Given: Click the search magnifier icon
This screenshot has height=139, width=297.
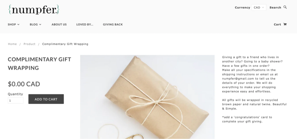Looking at the screenshot, I should (285, 7).
